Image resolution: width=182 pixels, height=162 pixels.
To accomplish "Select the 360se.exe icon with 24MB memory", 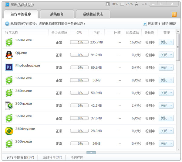I will 9,144.
